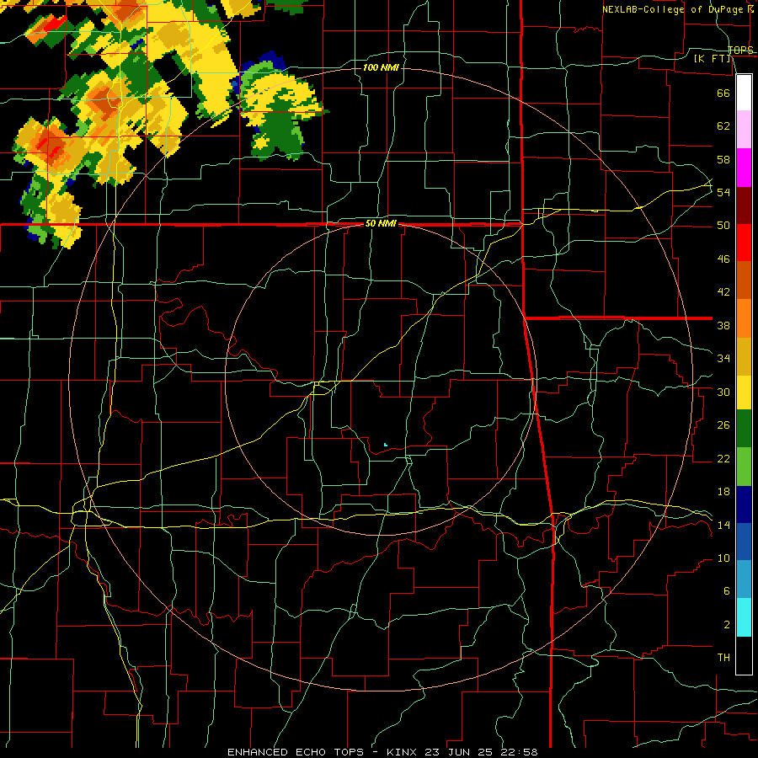The width and height of the screenshot is (758, 758).
Task: Click the light pink 62 K FT swatch
Action: pos(744,130)
